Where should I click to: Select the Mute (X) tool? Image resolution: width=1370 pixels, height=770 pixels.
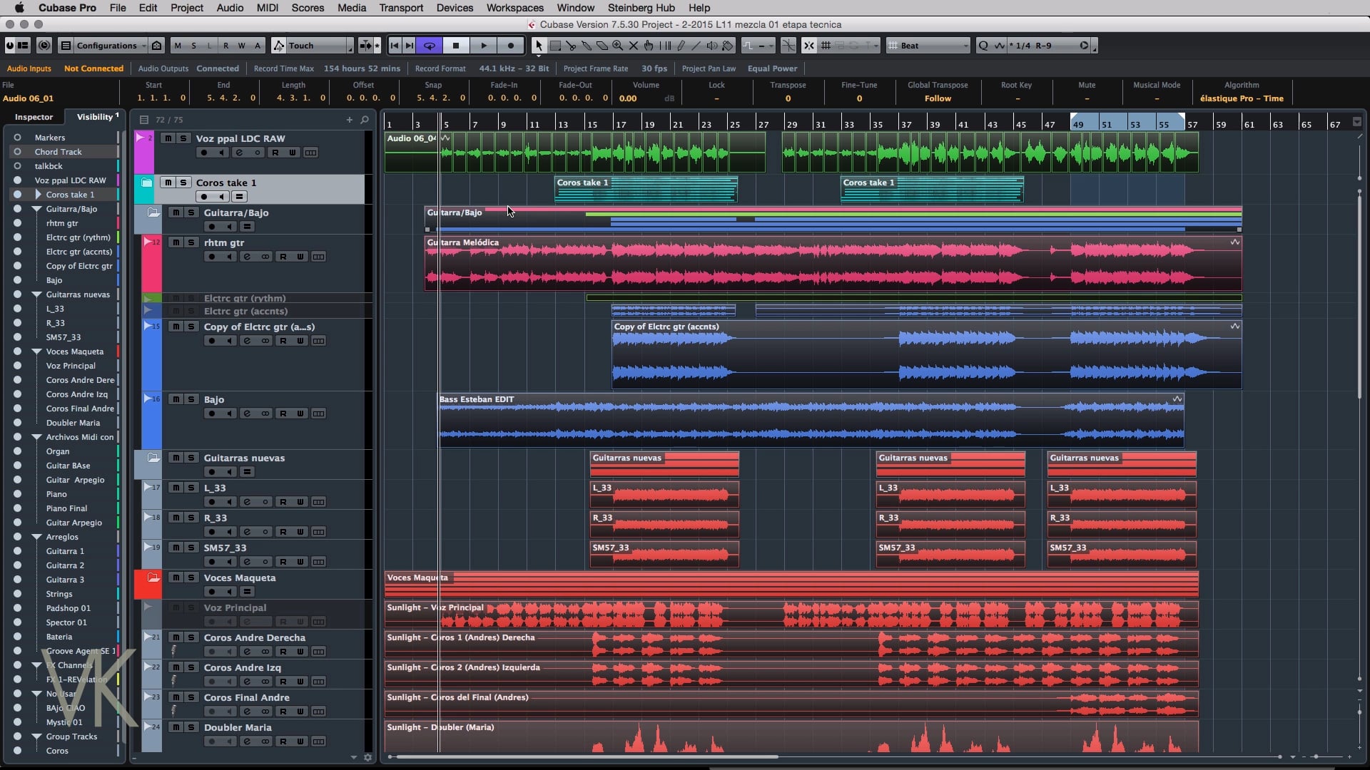(634, 46)
